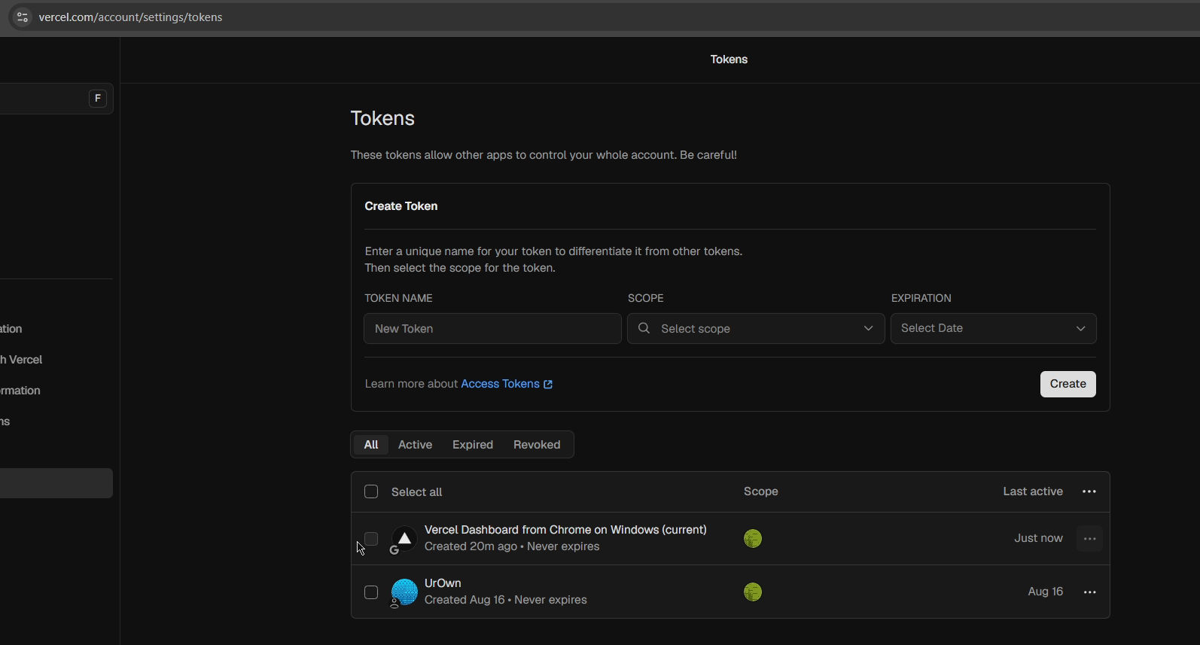Click the Last active column header
This screenshot has width=1200, height=645.
1033,491
